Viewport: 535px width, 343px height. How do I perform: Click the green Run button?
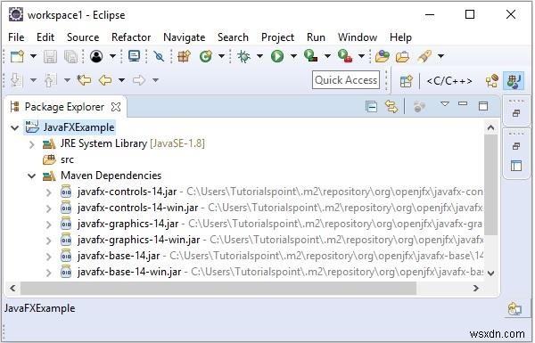click(277, 56)
